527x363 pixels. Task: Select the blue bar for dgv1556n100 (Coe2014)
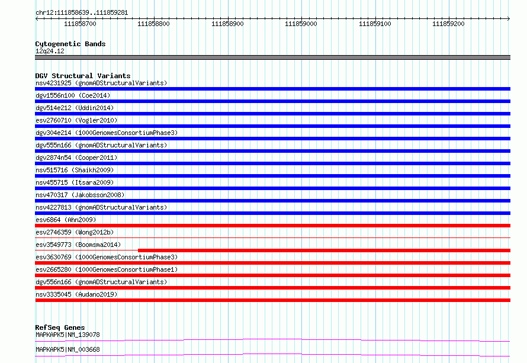tap(272, 101)
